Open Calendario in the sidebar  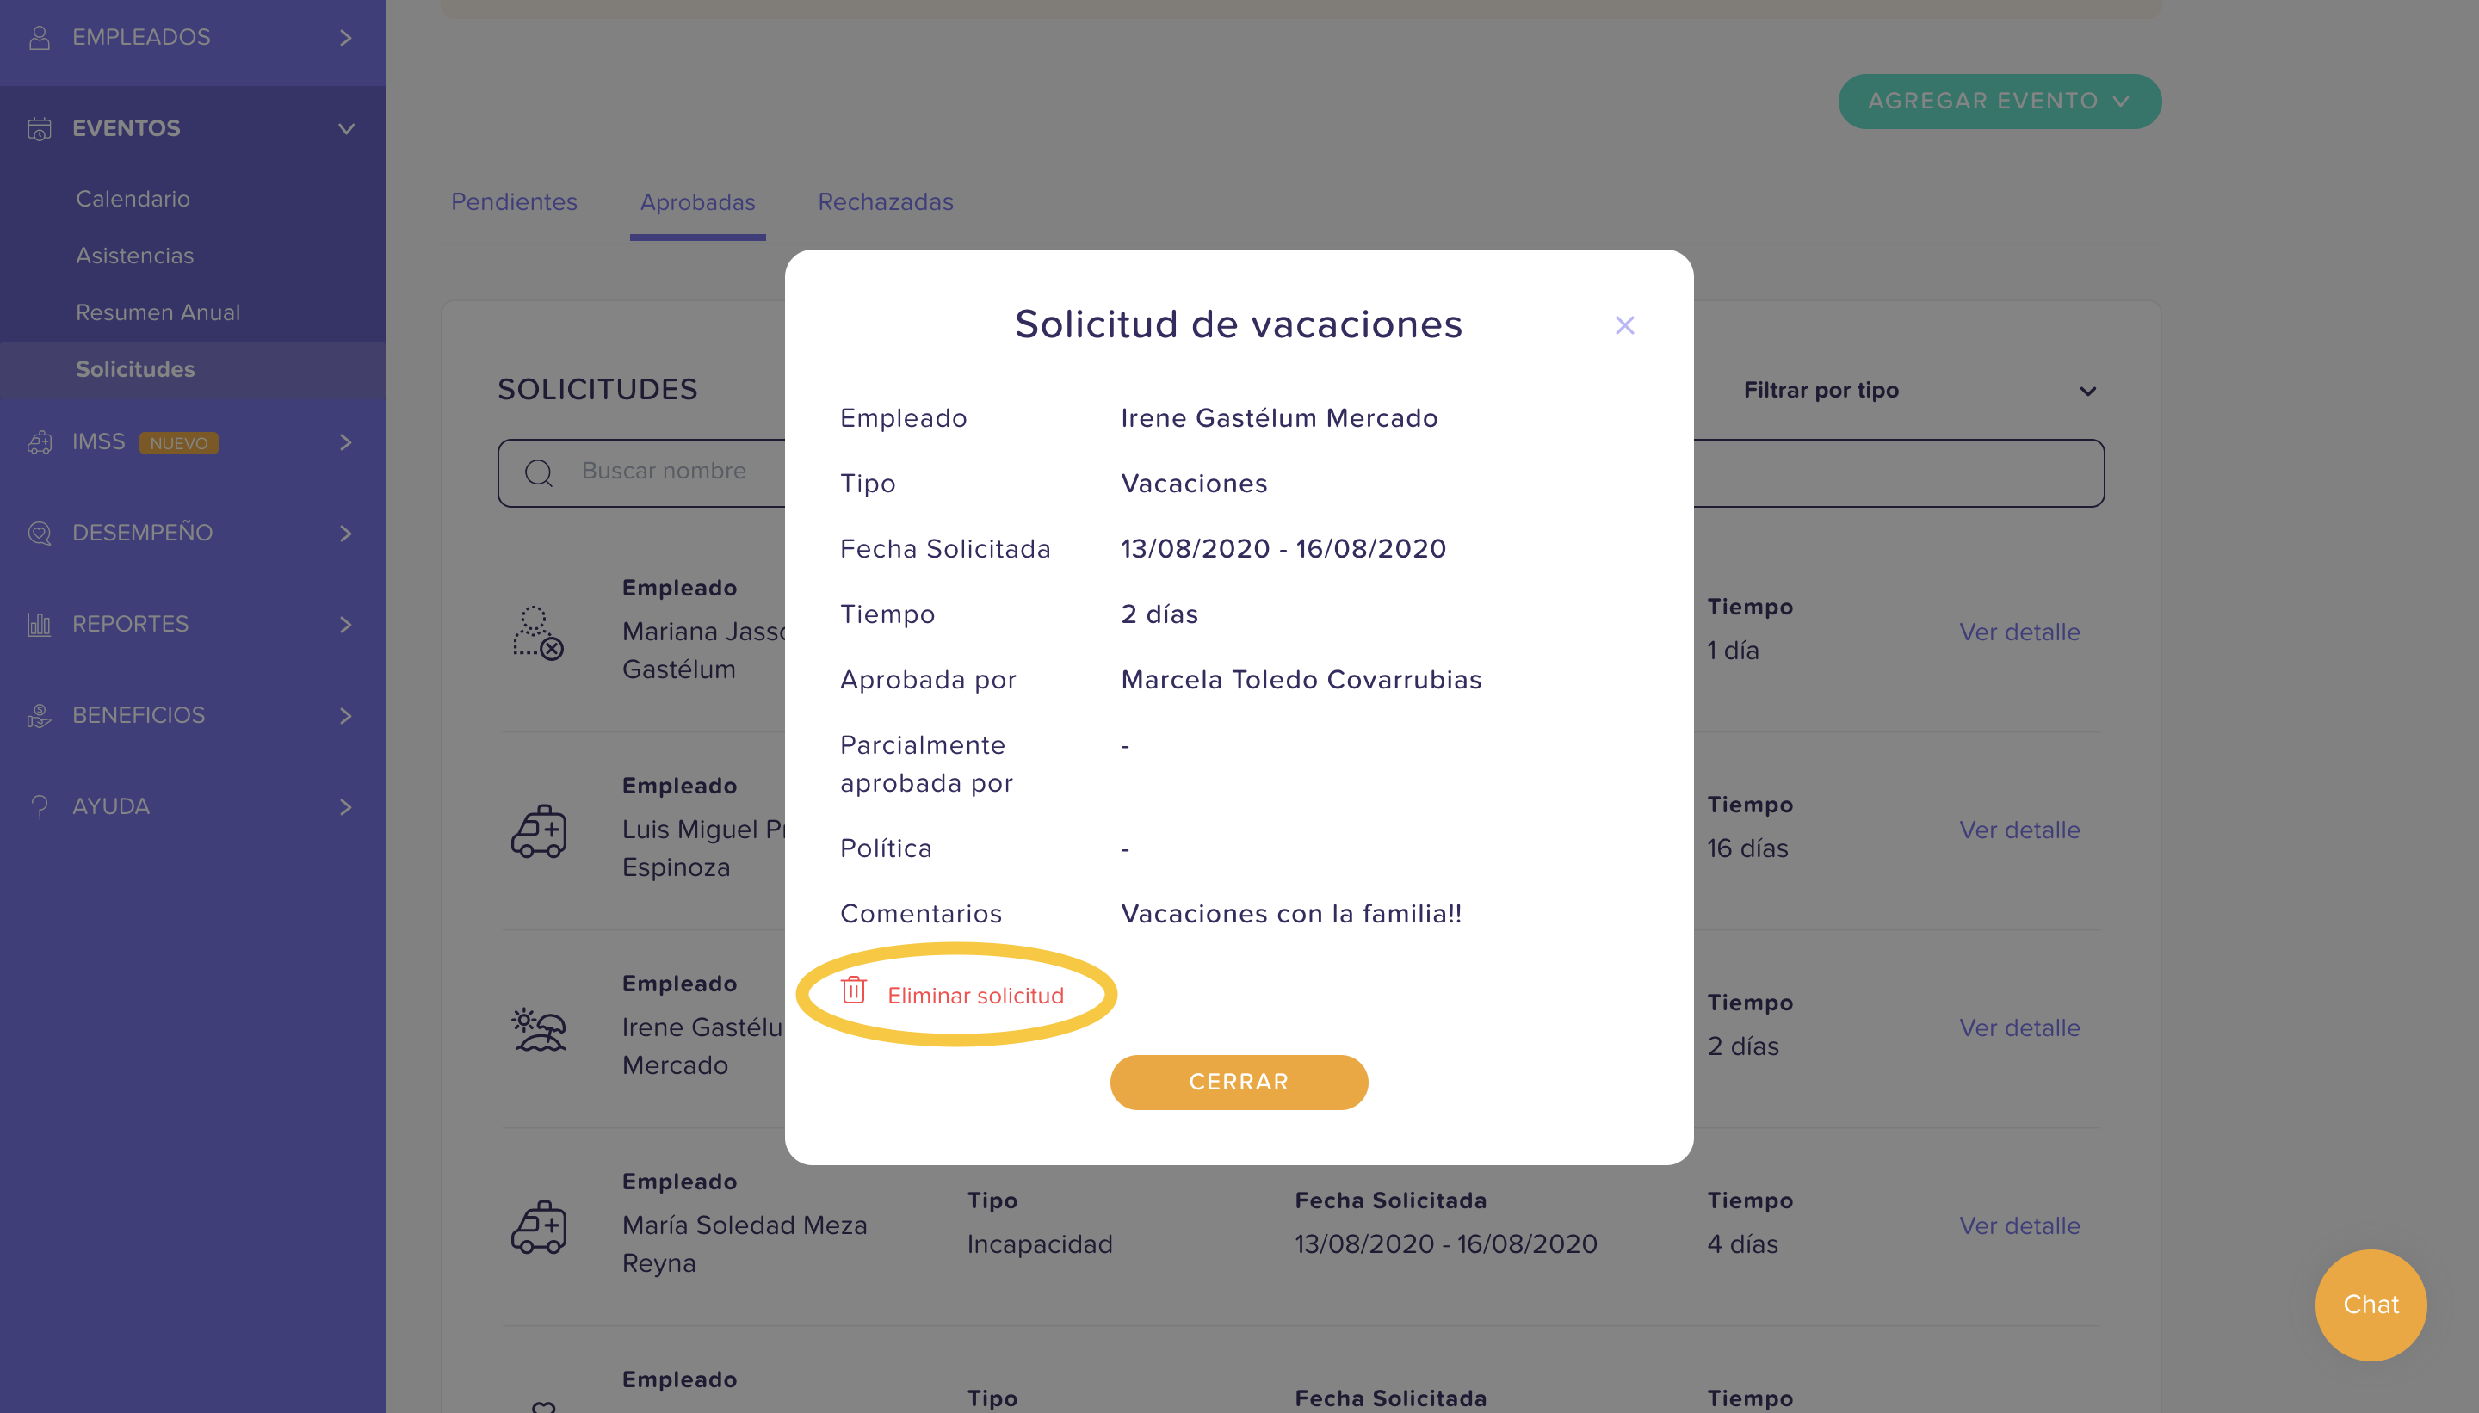click(x=133, y=199)
